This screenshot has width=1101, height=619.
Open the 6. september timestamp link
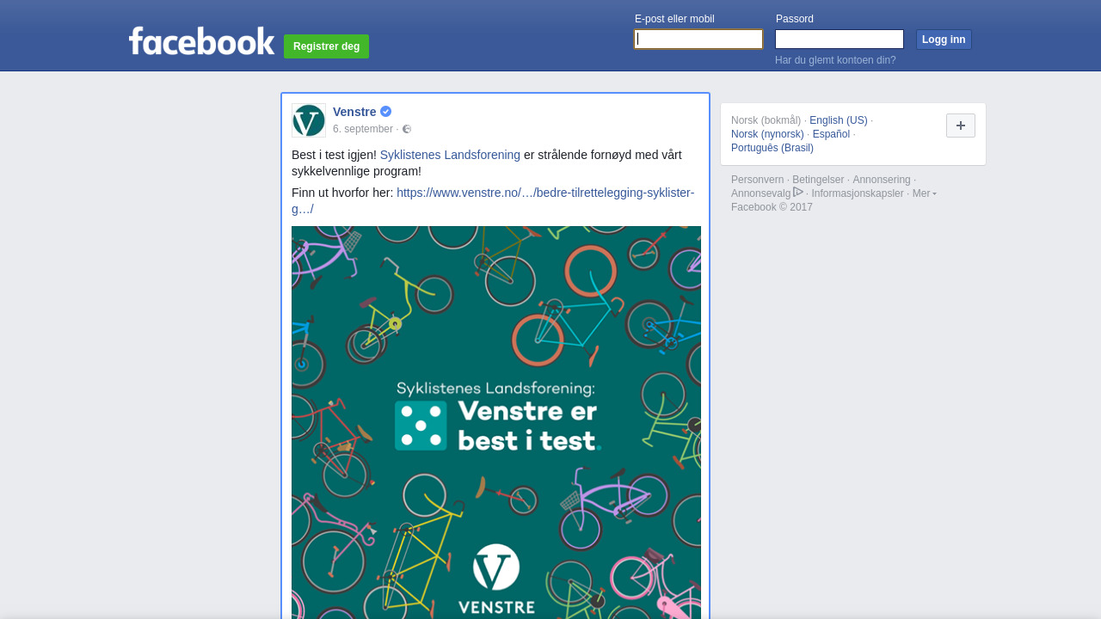[x=363, y=129]
